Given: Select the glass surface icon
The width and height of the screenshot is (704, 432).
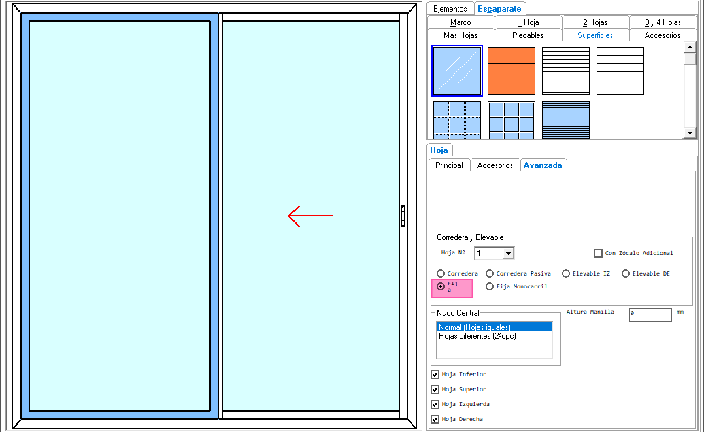Looking at the screenshot, I should [x=457, y=71].
